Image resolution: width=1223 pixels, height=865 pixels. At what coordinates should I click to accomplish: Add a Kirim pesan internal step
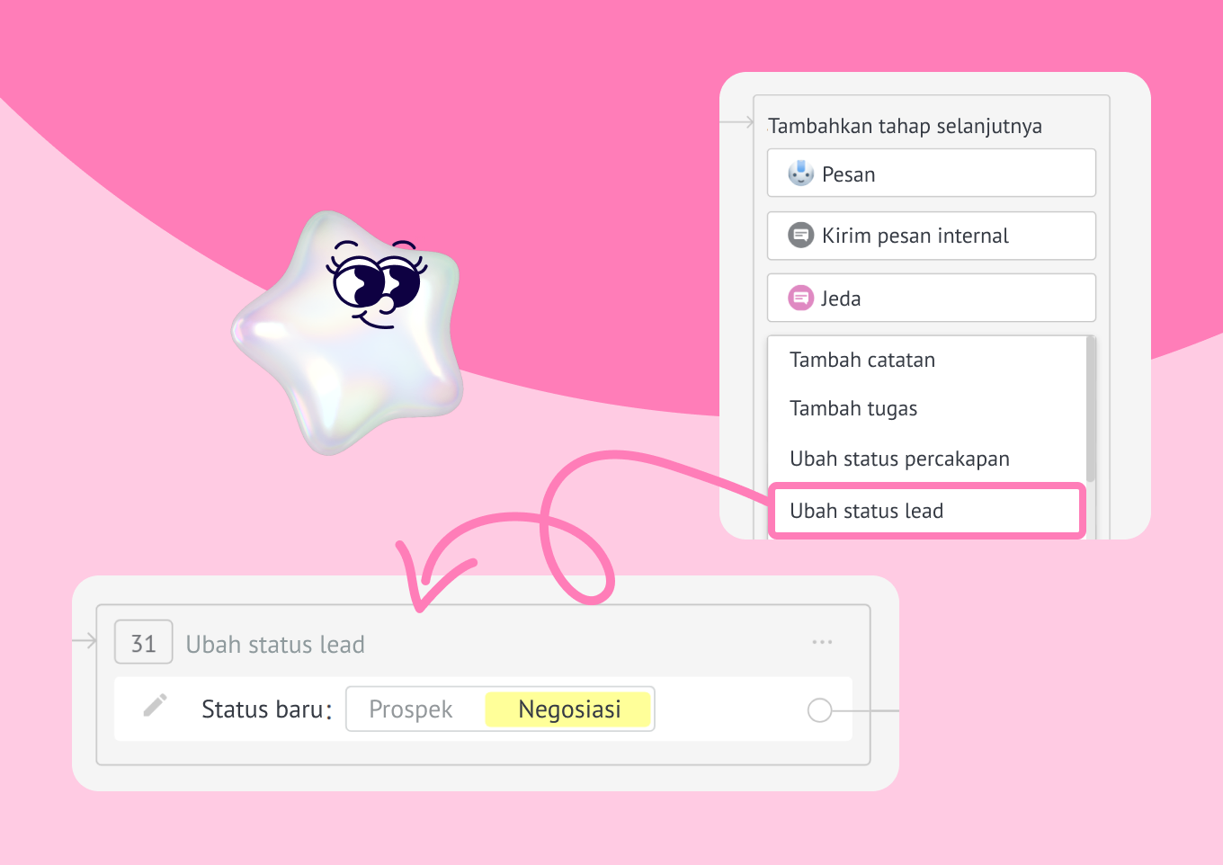[932, 236]
